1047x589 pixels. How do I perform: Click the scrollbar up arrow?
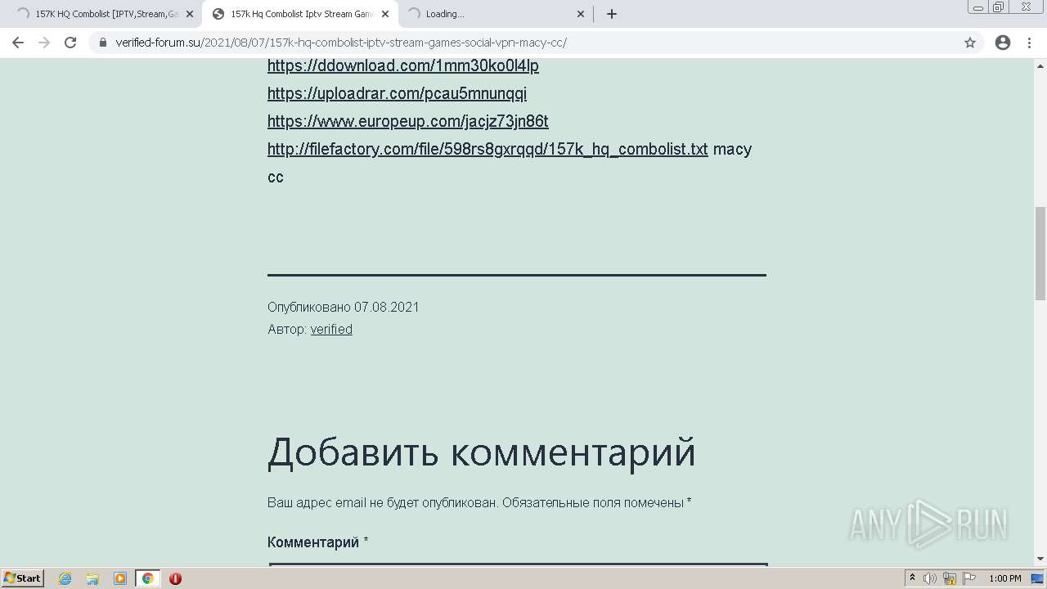tap(1040, 65)
